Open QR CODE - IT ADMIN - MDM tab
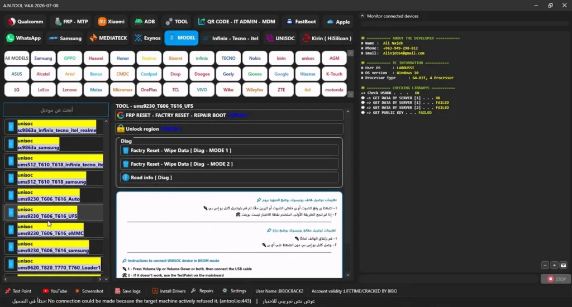The height and width of the screenshot is (307, 572). [x=237, y=22]
